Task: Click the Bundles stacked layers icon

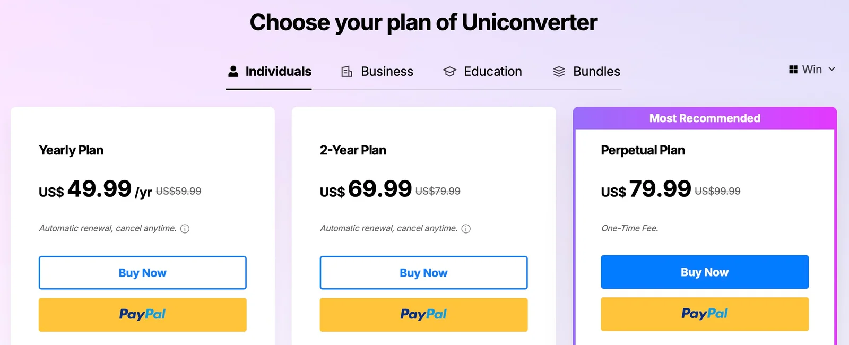Action: pyautogui.click(x=559, y=72)
